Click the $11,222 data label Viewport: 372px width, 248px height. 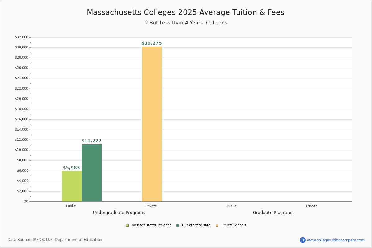[x=91, y=141]
